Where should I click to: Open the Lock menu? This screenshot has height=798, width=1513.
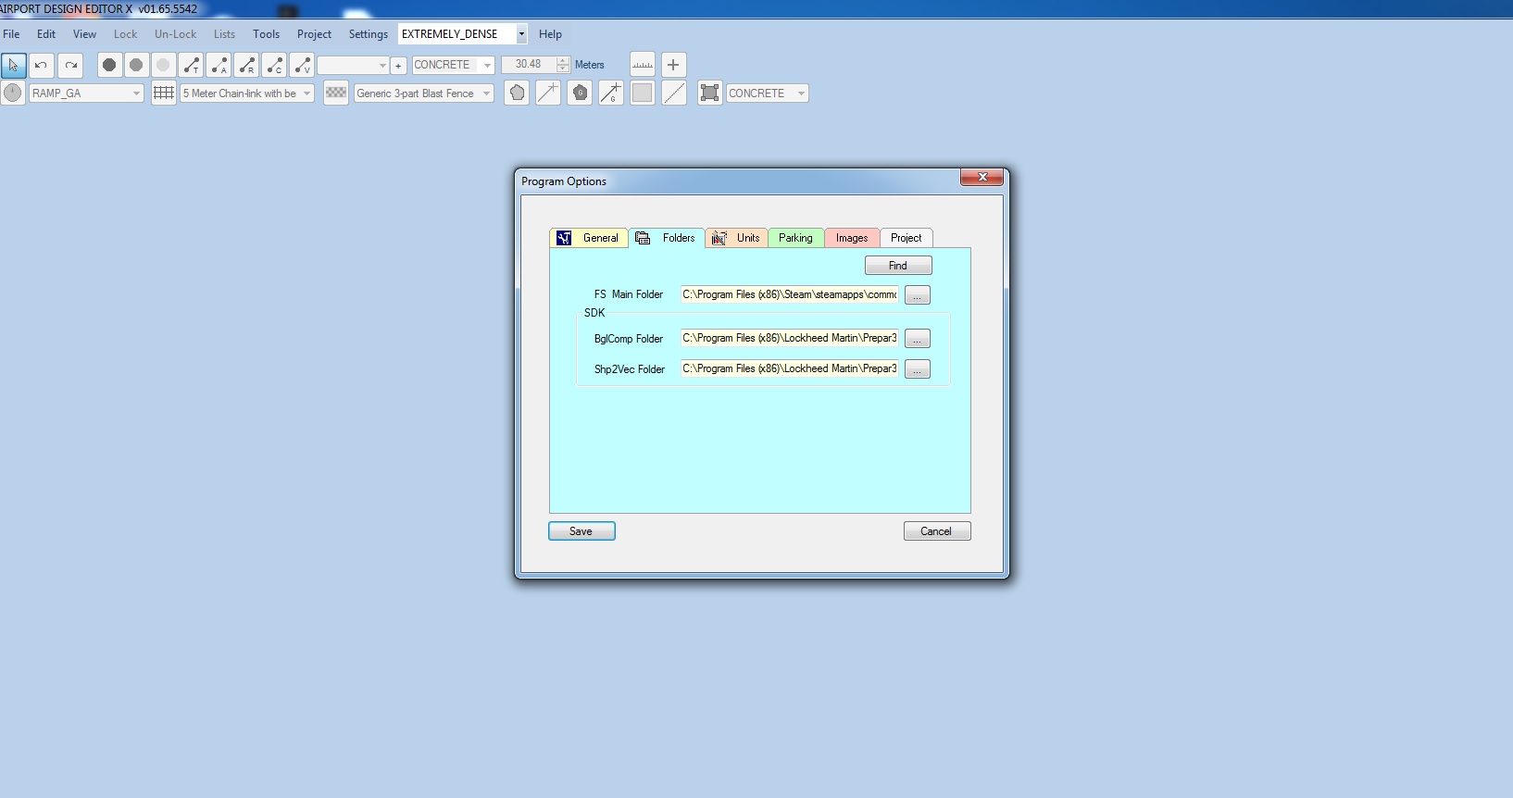pos(125,34)
